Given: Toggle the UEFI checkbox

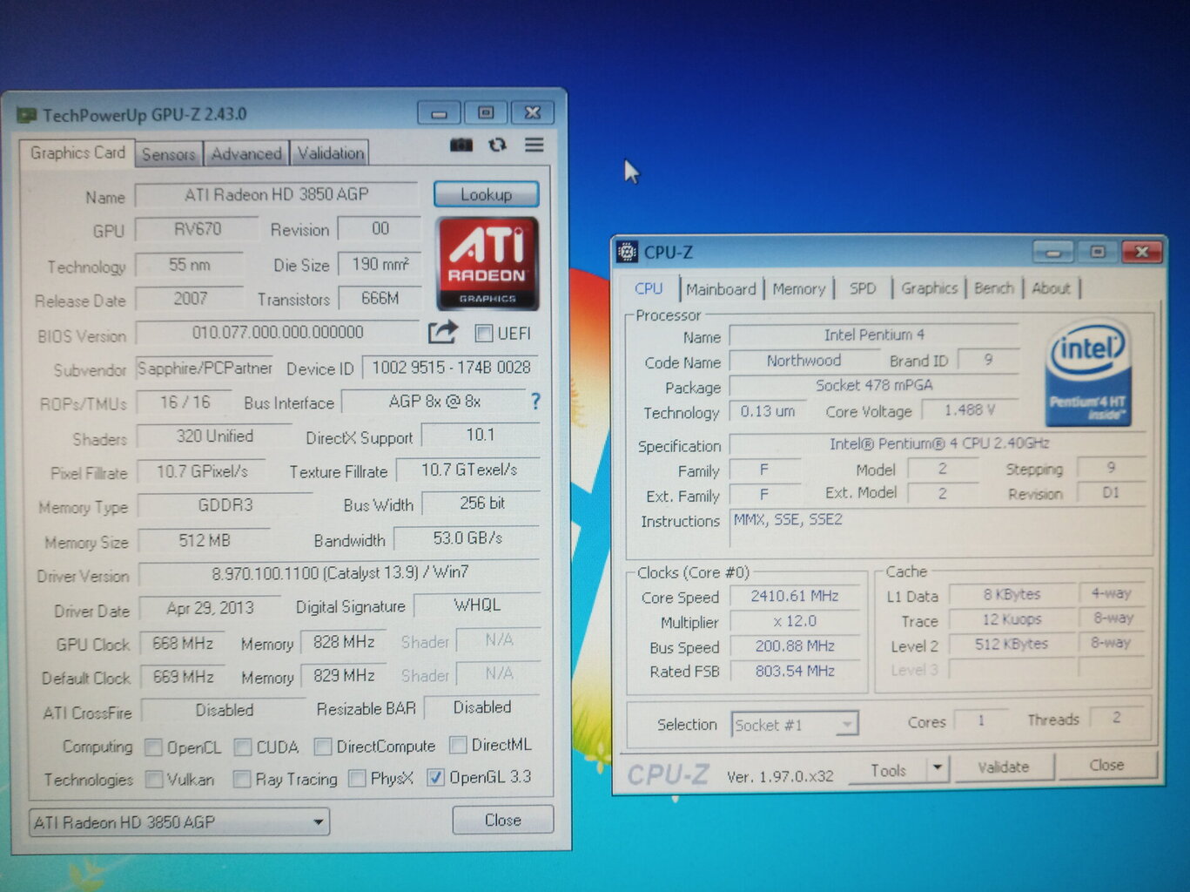Looking at the screenshot, I should [x=484, y=333].
